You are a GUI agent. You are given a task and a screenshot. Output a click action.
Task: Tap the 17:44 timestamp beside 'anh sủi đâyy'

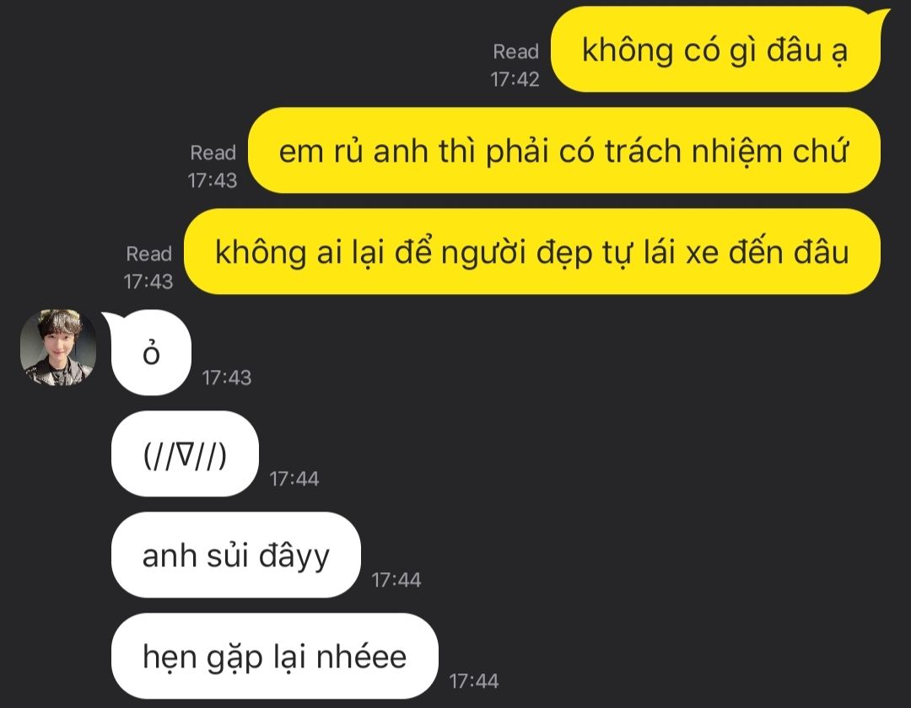click(396, 580)
